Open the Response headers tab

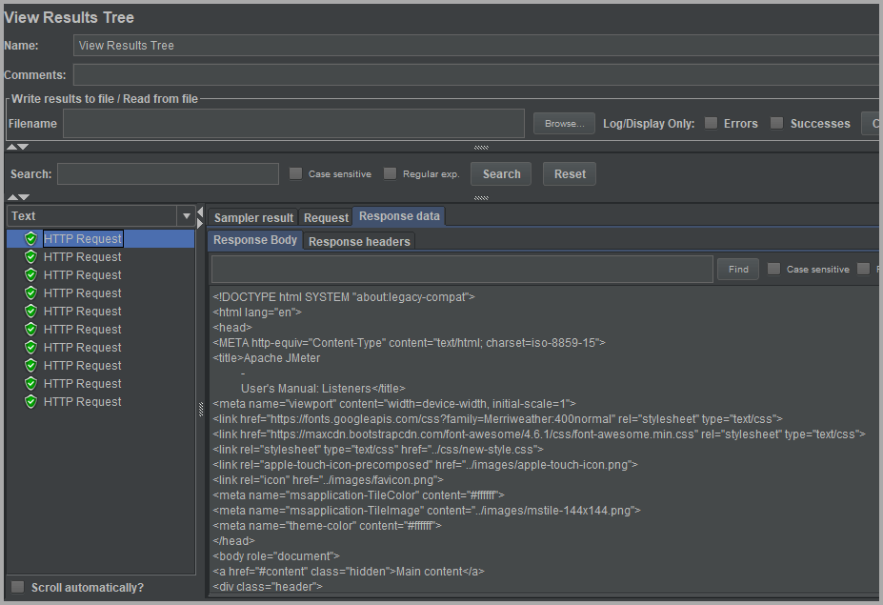tap(359, 242)
